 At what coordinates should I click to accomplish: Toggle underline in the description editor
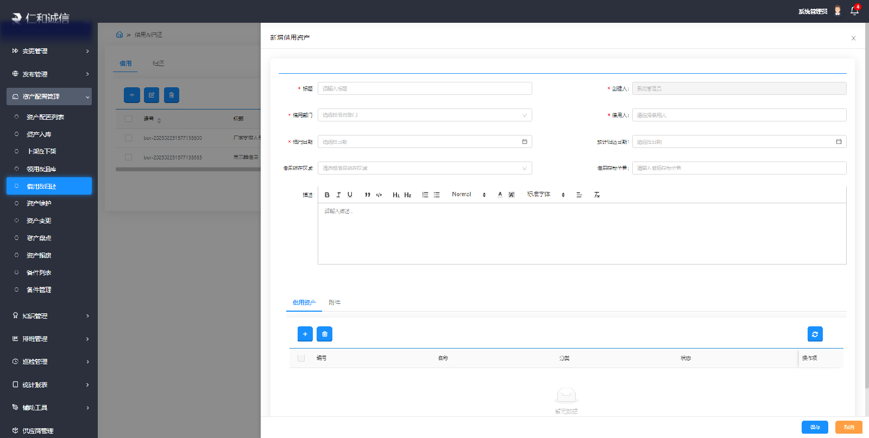click(350, 195)
